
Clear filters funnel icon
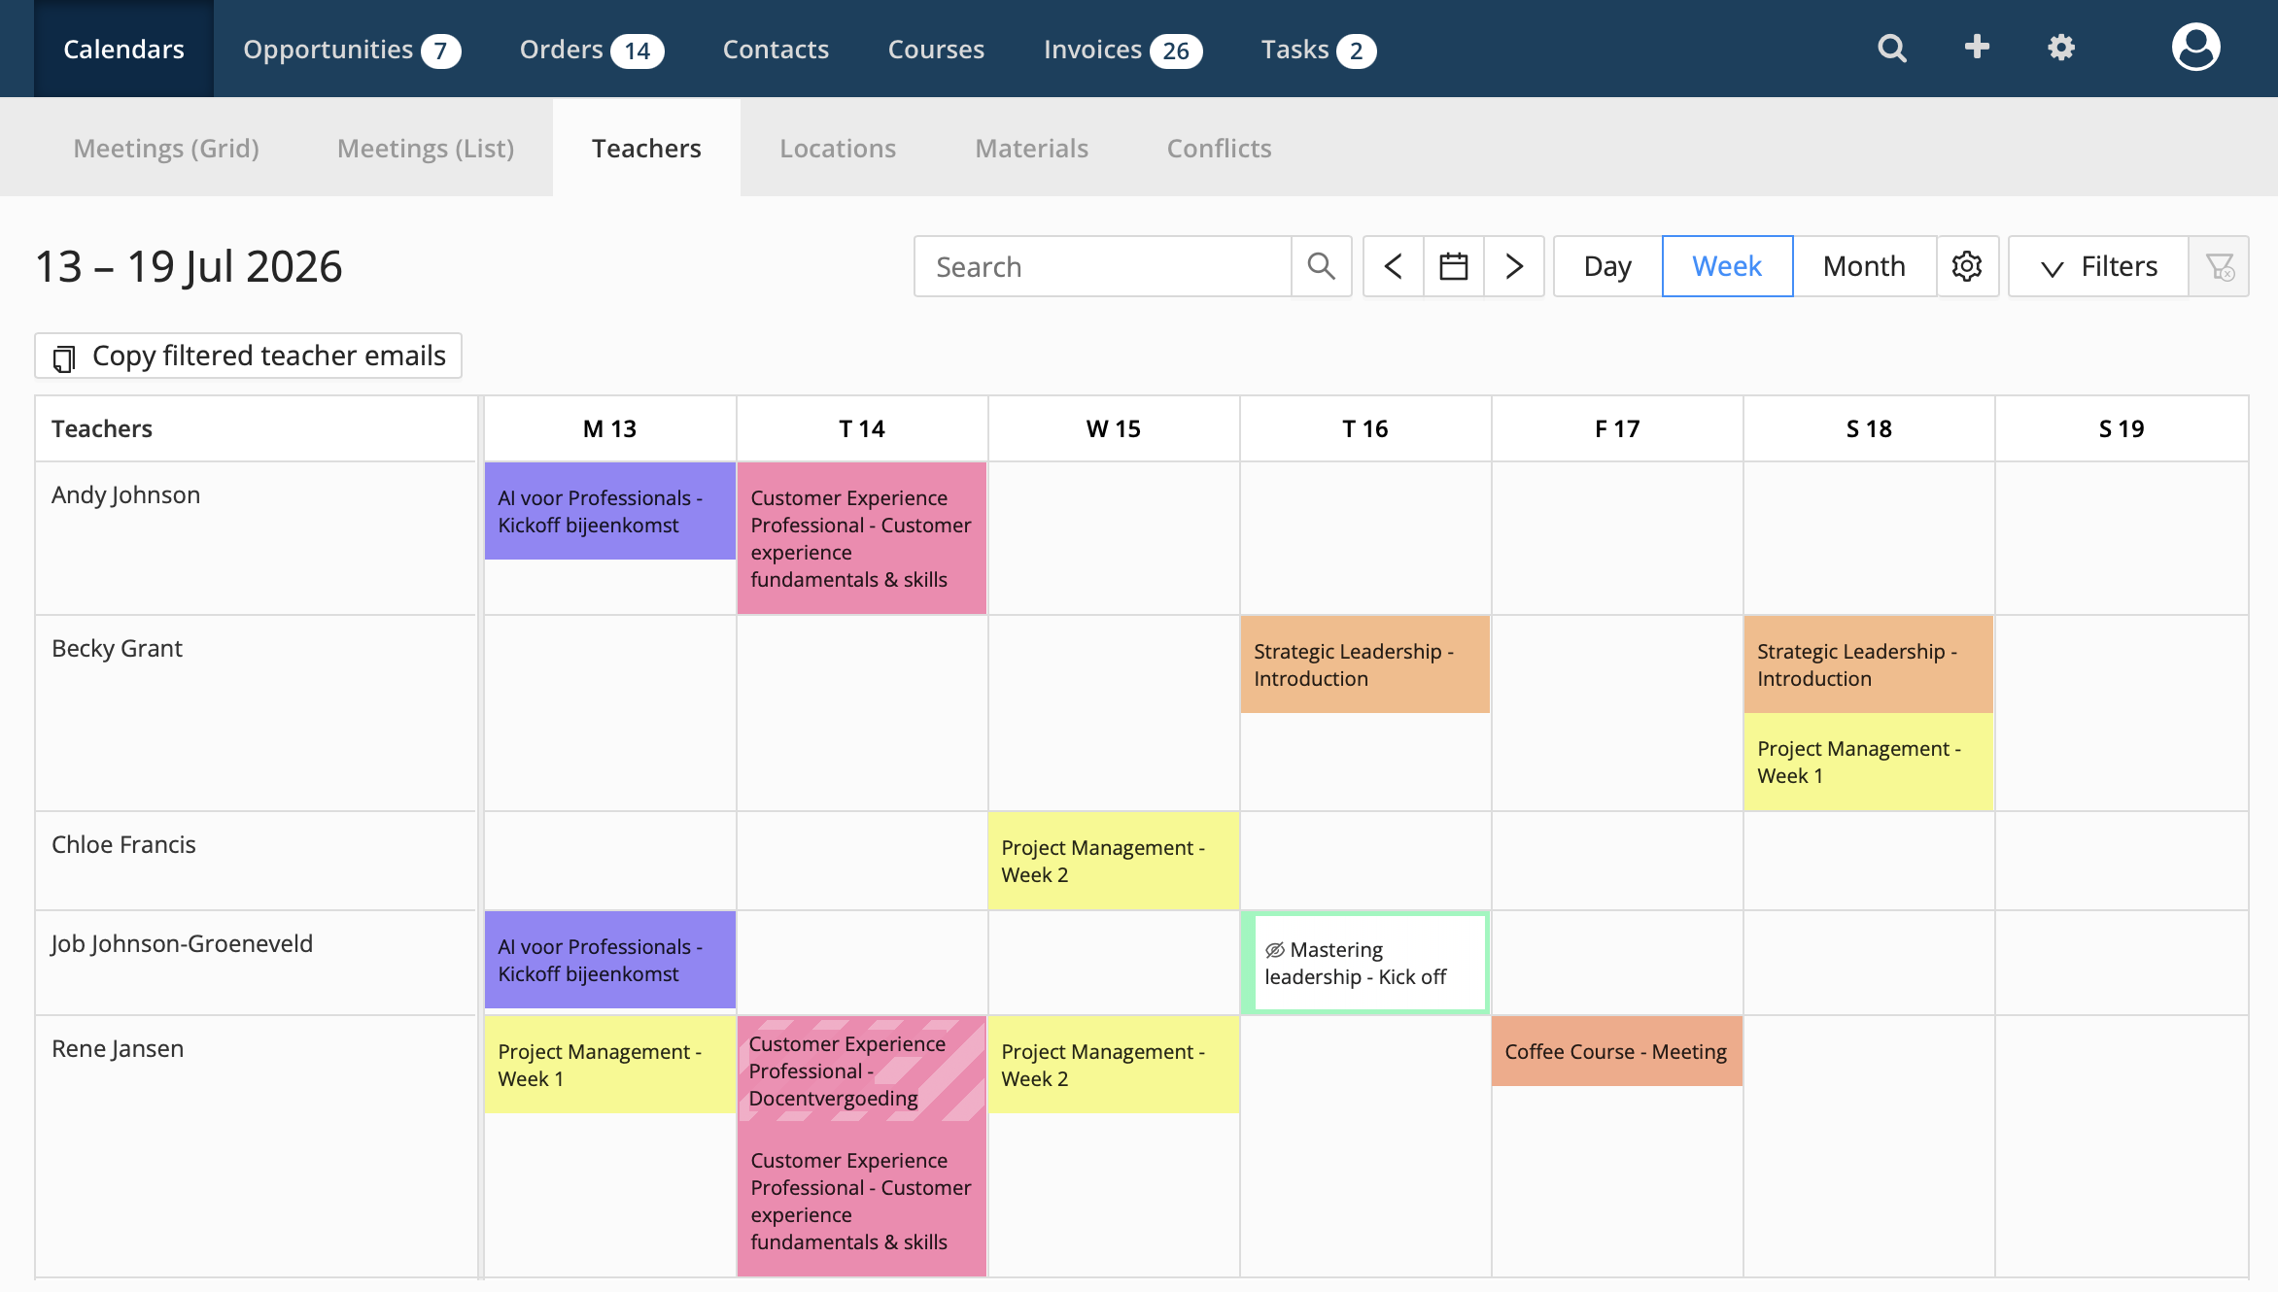pos(2220,266)
